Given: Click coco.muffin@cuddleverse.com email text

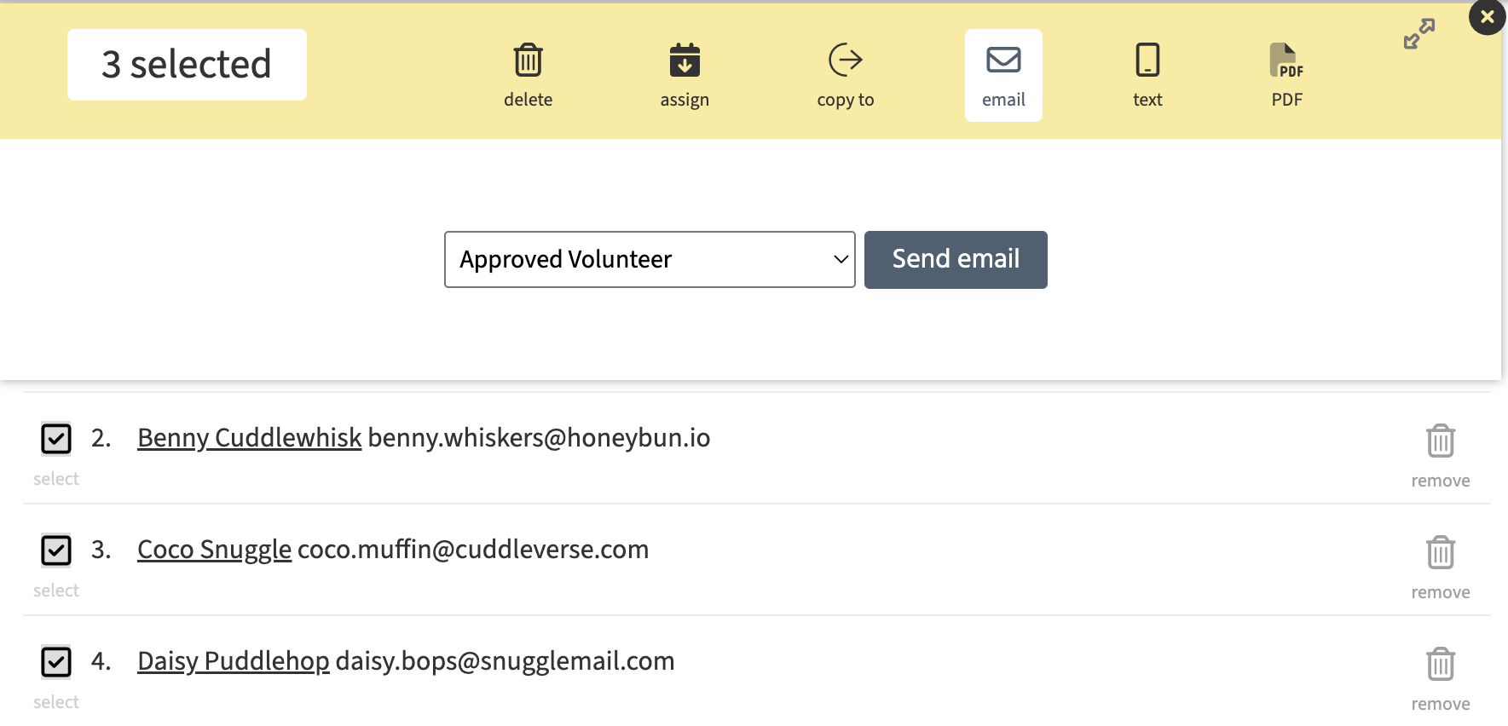Looking at the screenshot, I should coord(473,550).
